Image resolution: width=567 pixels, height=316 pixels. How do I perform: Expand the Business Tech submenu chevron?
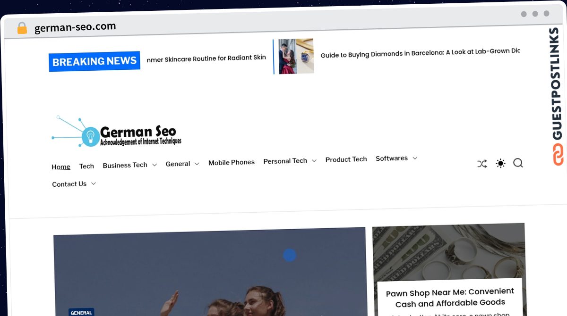coord(154,165)
